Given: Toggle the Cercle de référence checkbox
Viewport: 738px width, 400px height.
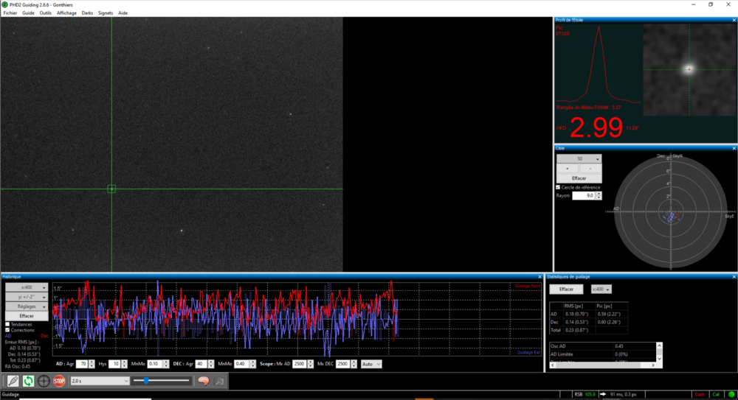Looking at the screenshot, I should [x=558, y=187].
